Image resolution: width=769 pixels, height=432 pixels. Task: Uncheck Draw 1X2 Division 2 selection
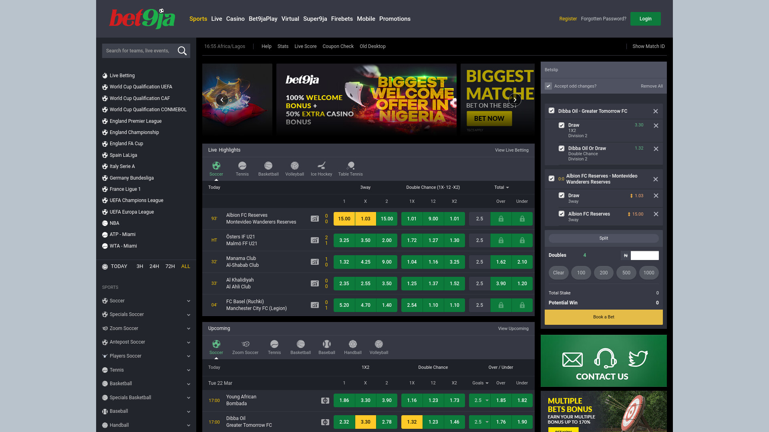562,125
